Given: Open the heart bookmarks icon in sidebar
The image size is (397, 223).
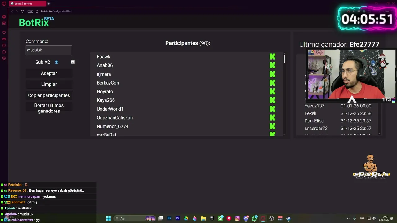Looking at the screenshot, I should [4, 33].
